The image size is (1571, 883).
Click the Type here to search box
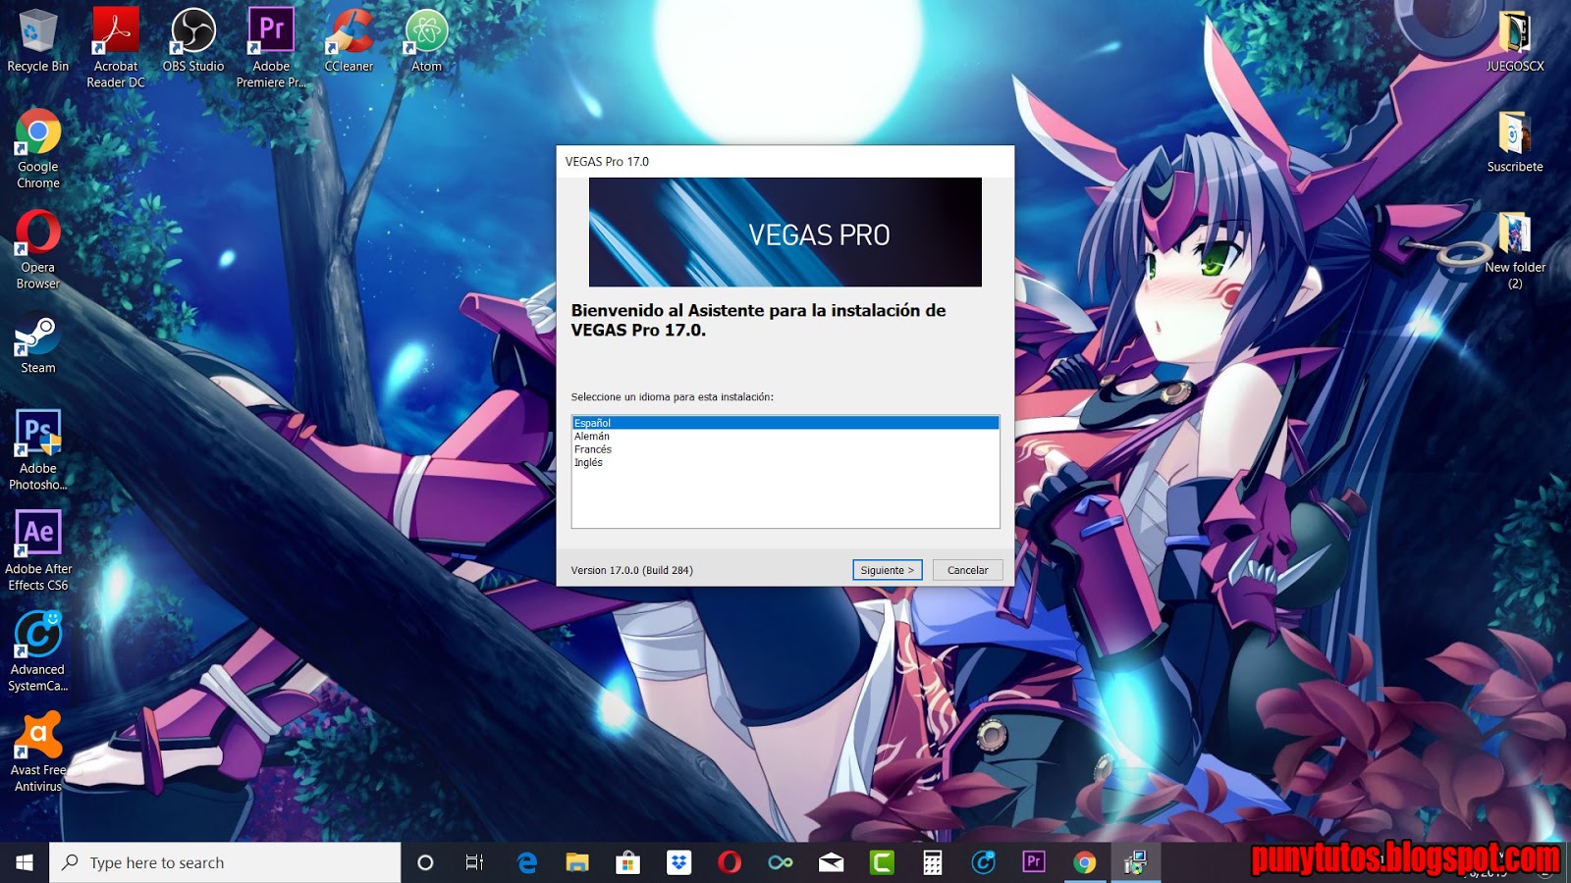click(225, 862)
